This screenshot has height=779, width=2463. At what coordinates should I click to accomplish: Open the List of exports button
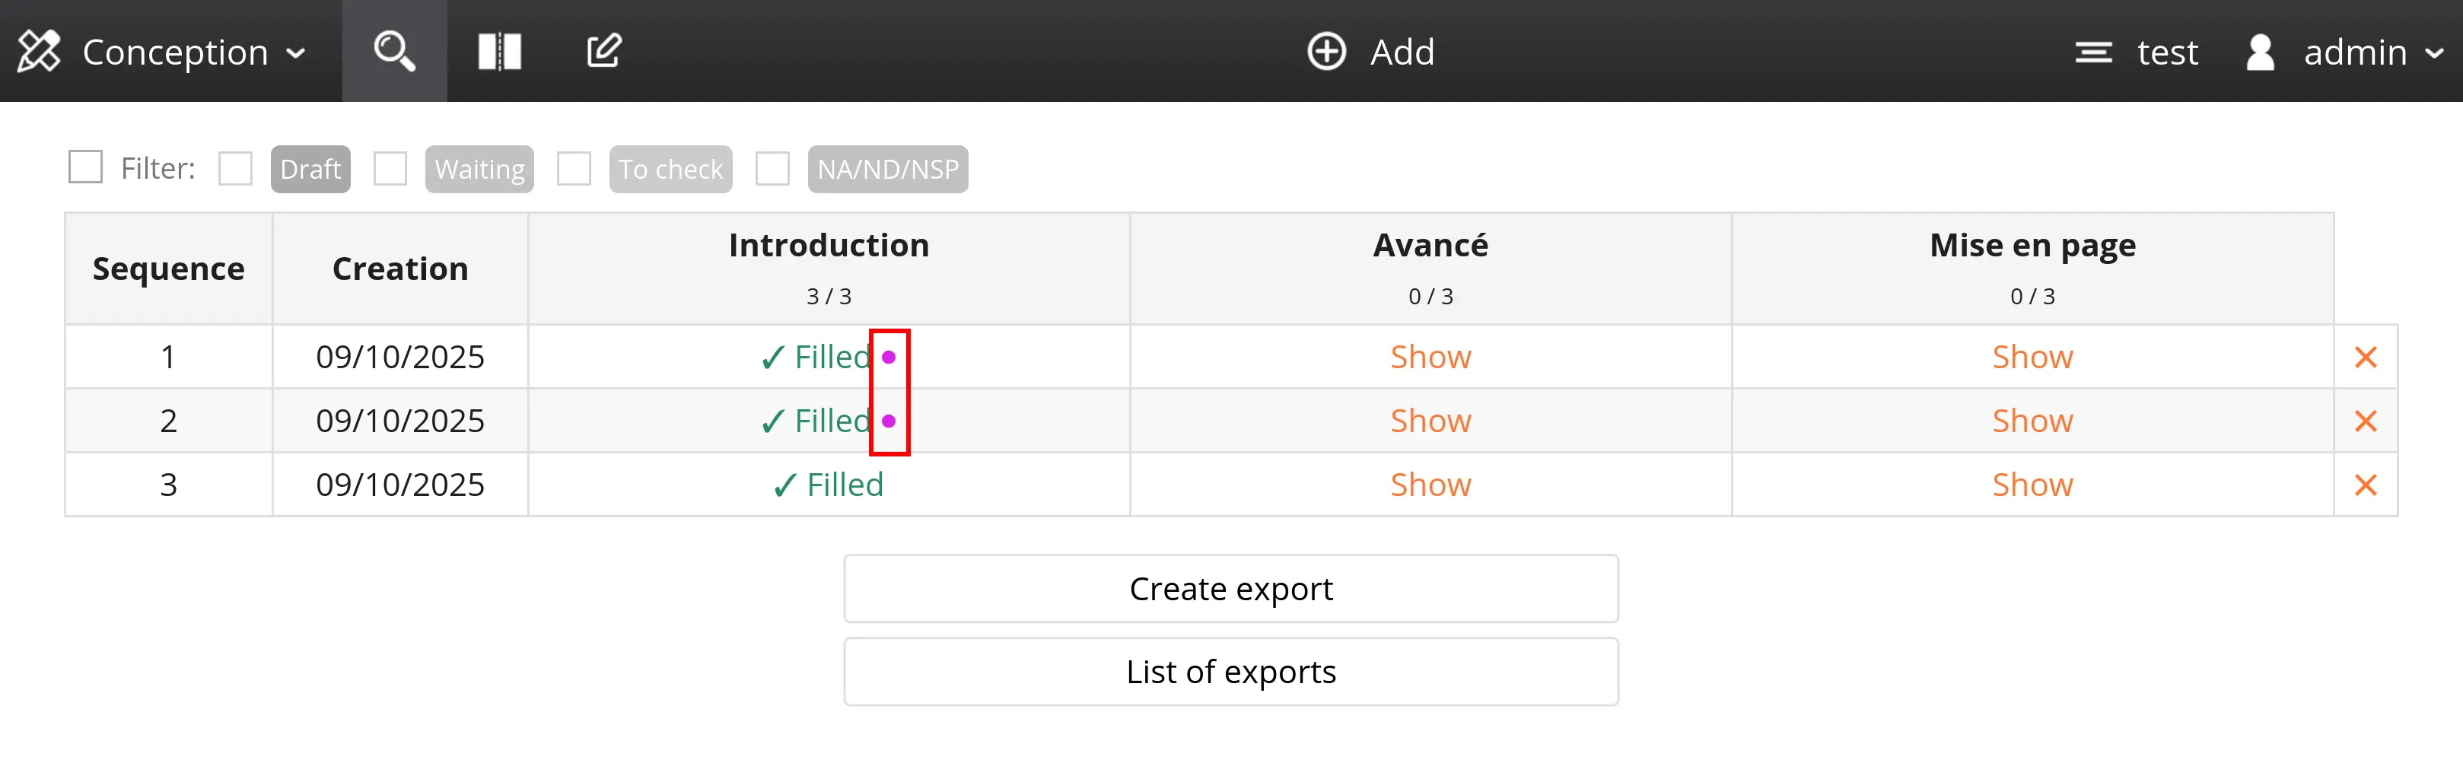[x=1230, y=672]
